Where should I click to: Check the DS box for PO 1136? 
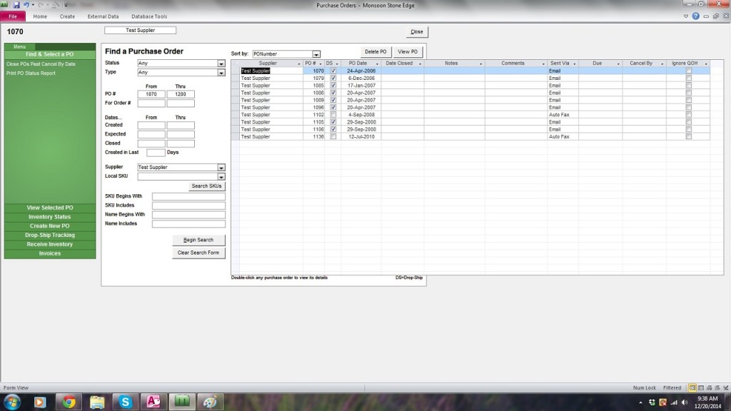pos(333,136)
